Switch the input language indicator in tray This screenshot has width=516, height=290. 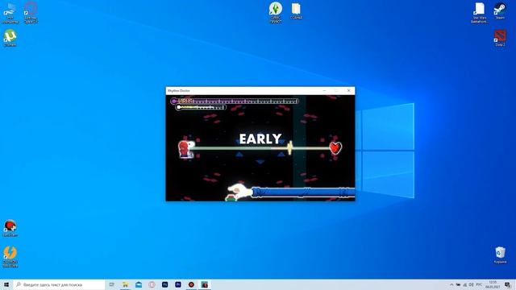(x=479, y=284)
